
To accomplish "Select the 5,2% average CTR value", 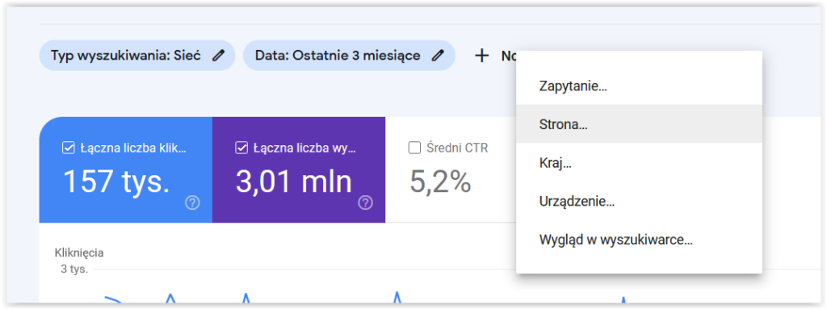I will point(440,182).
